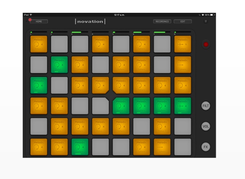Trigger the orange ½ arrow pad in column 8
The width and height of the screenshot is (245, 179).
coord(182,44)
